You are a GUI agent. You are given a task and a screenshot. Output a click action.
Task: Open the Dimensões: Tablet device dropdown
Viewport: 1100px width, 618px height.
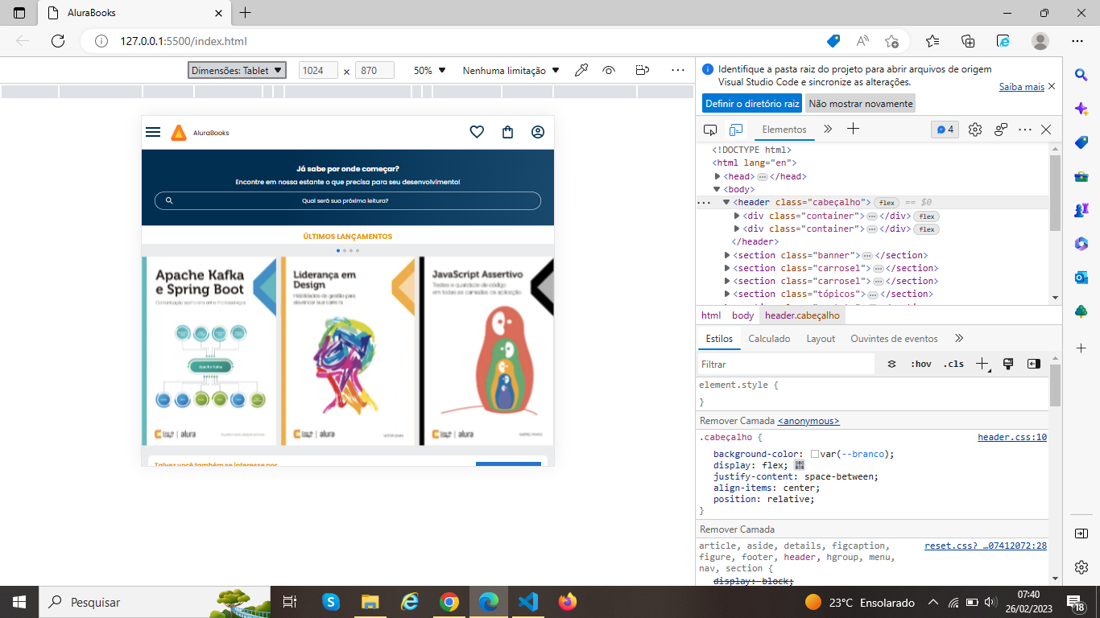(x=237, y=71)
